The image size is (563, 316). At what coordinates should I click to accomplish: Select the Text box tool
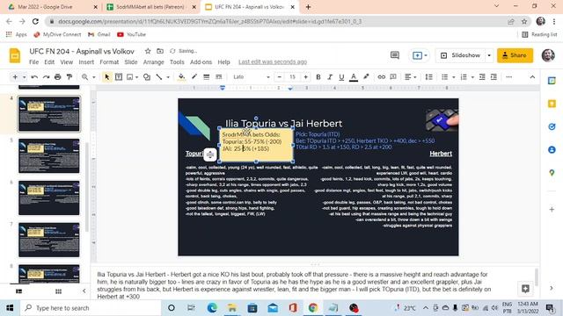pos(119,77)
